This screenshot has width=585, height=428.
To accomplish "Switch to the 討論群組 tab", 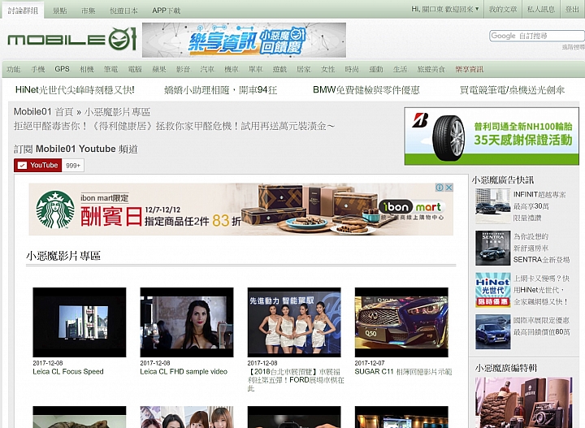I will [23, 11].
